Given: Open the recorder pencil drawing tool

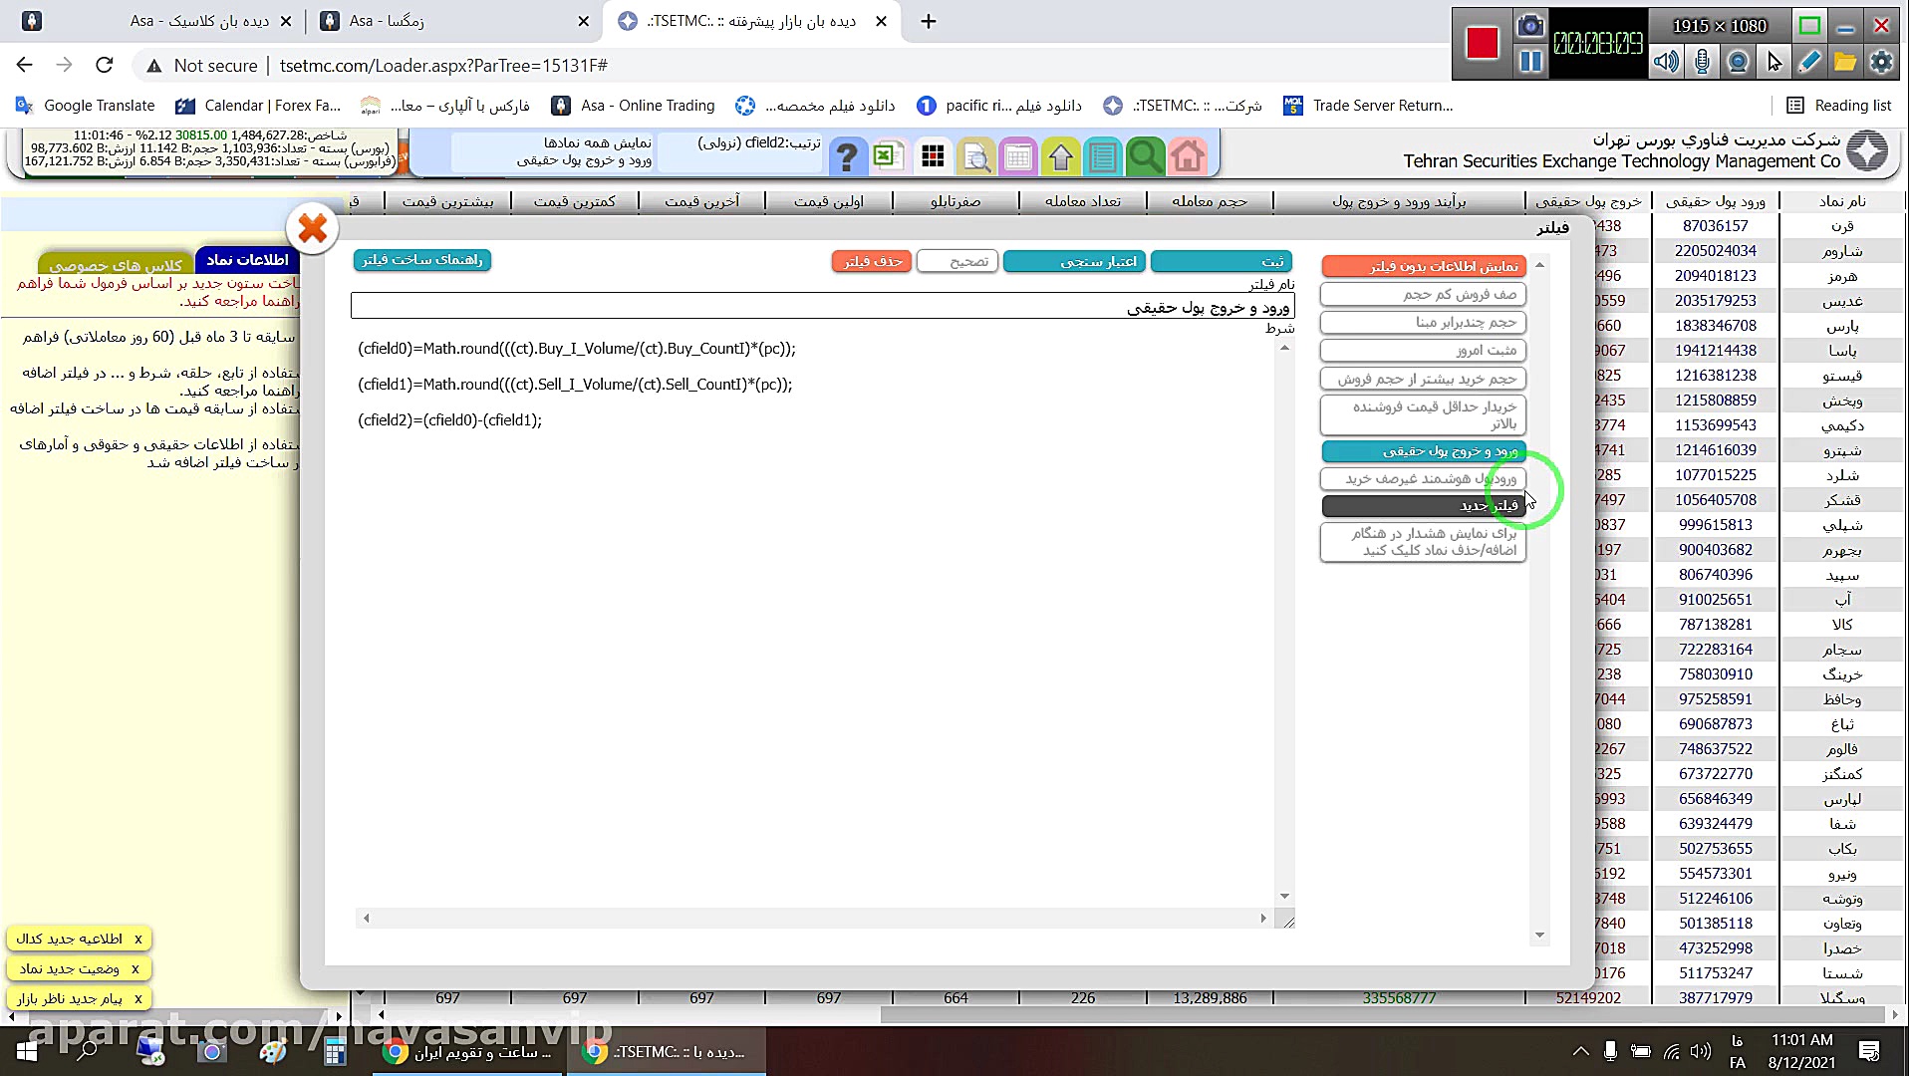Looking at the screenshot, I should coord(1809,62).
